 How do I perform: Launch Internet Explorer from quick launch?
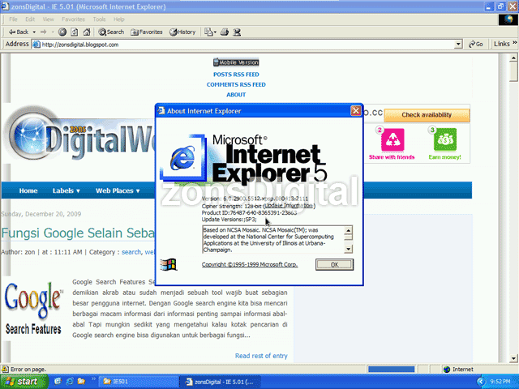[x=70, y=382]
